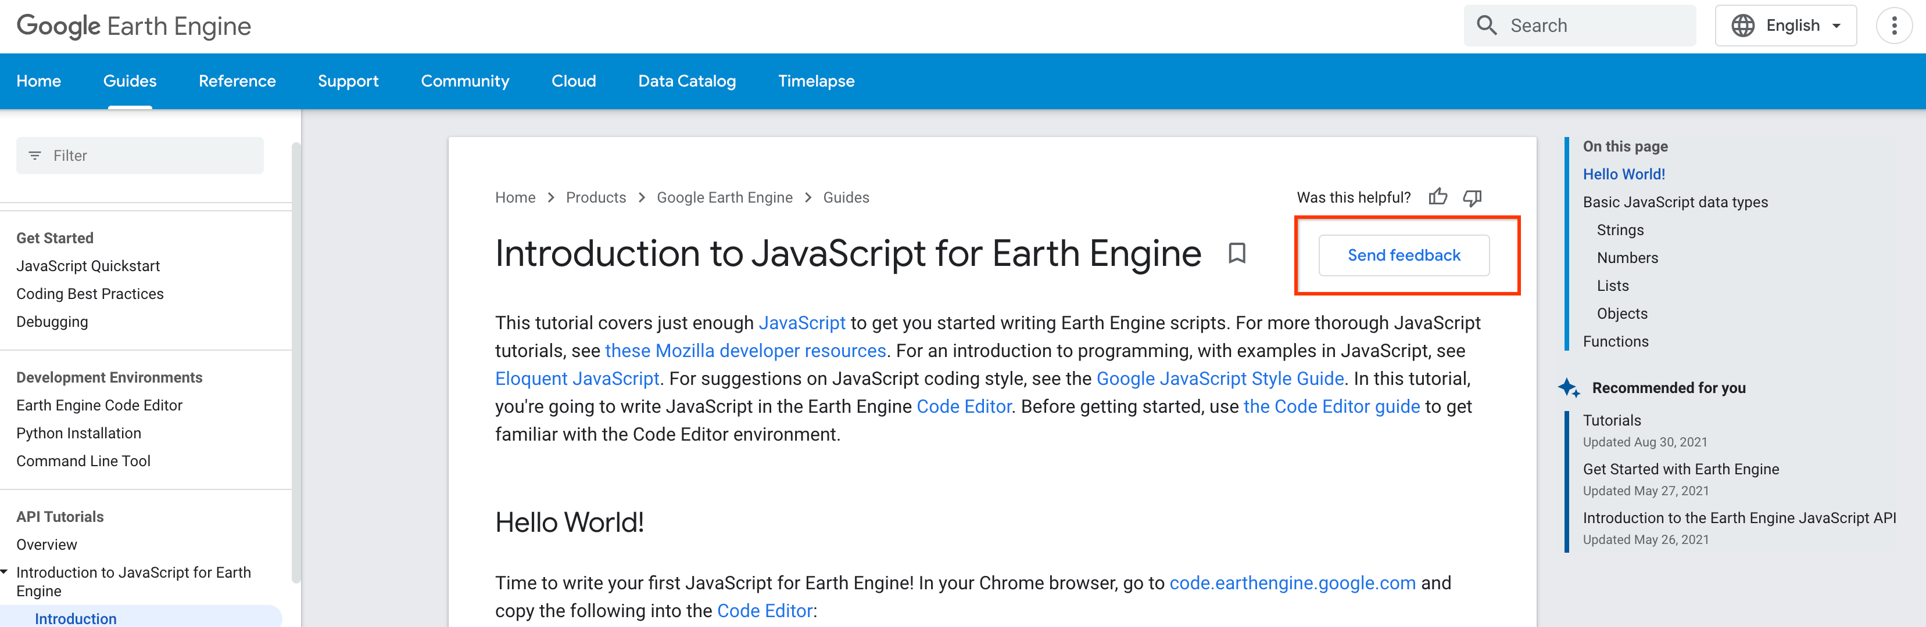Click the Send feedback button
This screenshot has width=1926, height=627.
[x=1404, y=255]
